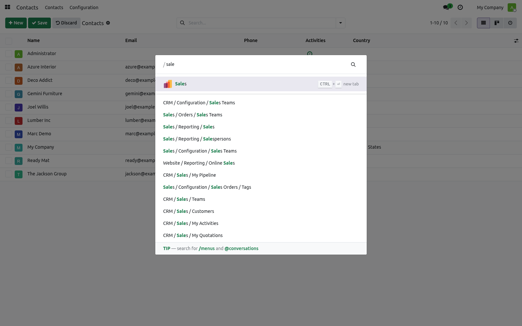
Task: Click the Save button
Action: (39, 23)
